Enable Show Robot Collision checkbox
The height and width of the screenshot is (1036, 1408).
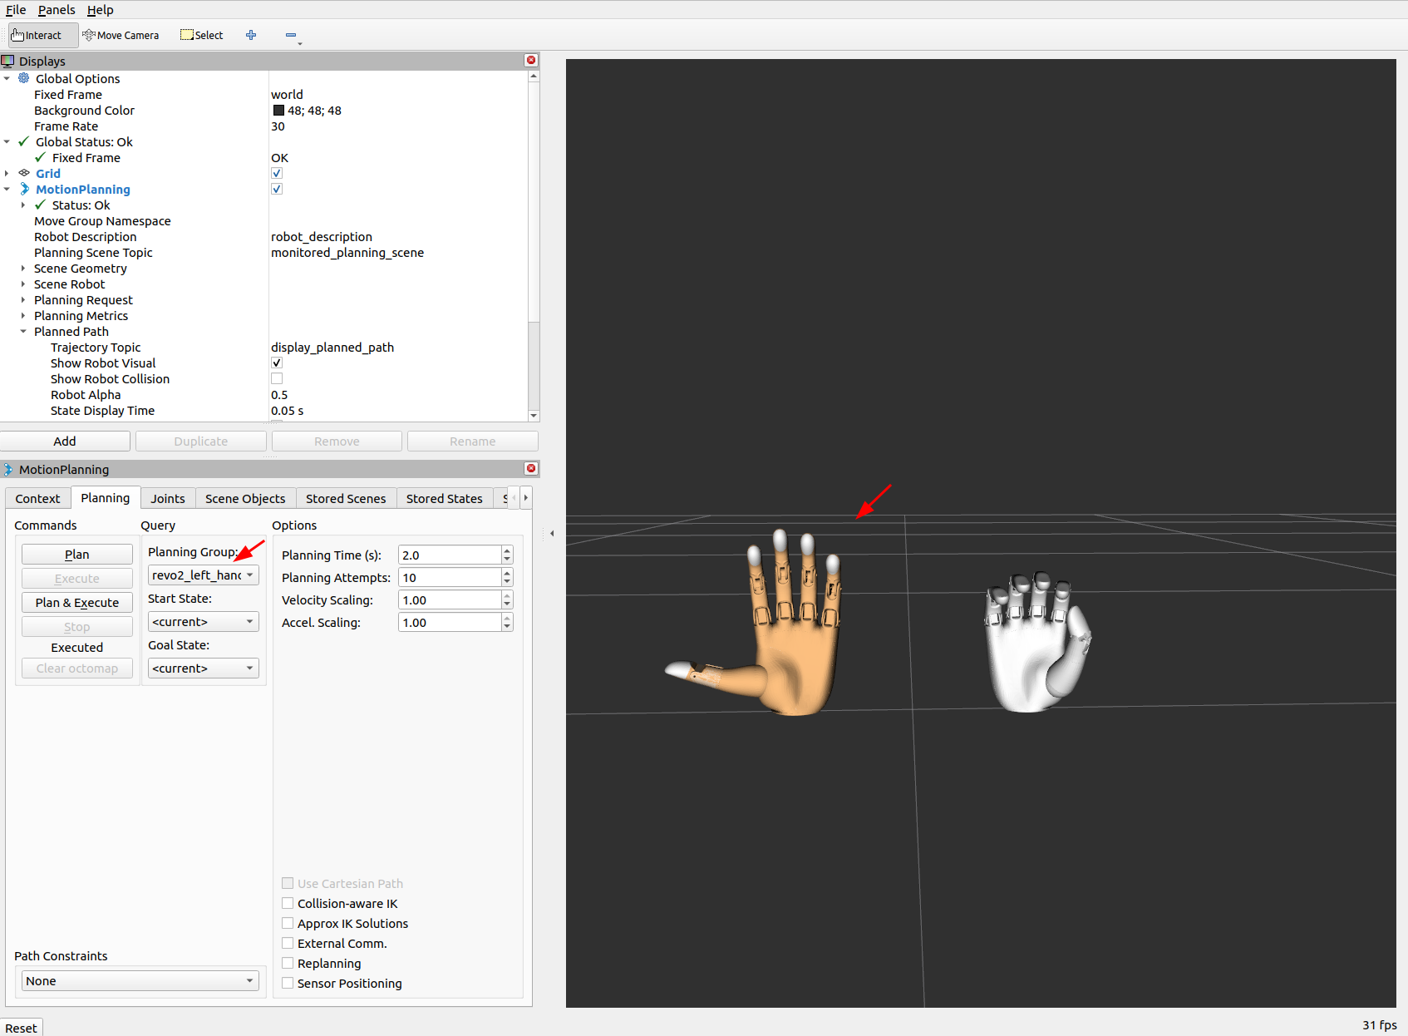click(277, 379)
